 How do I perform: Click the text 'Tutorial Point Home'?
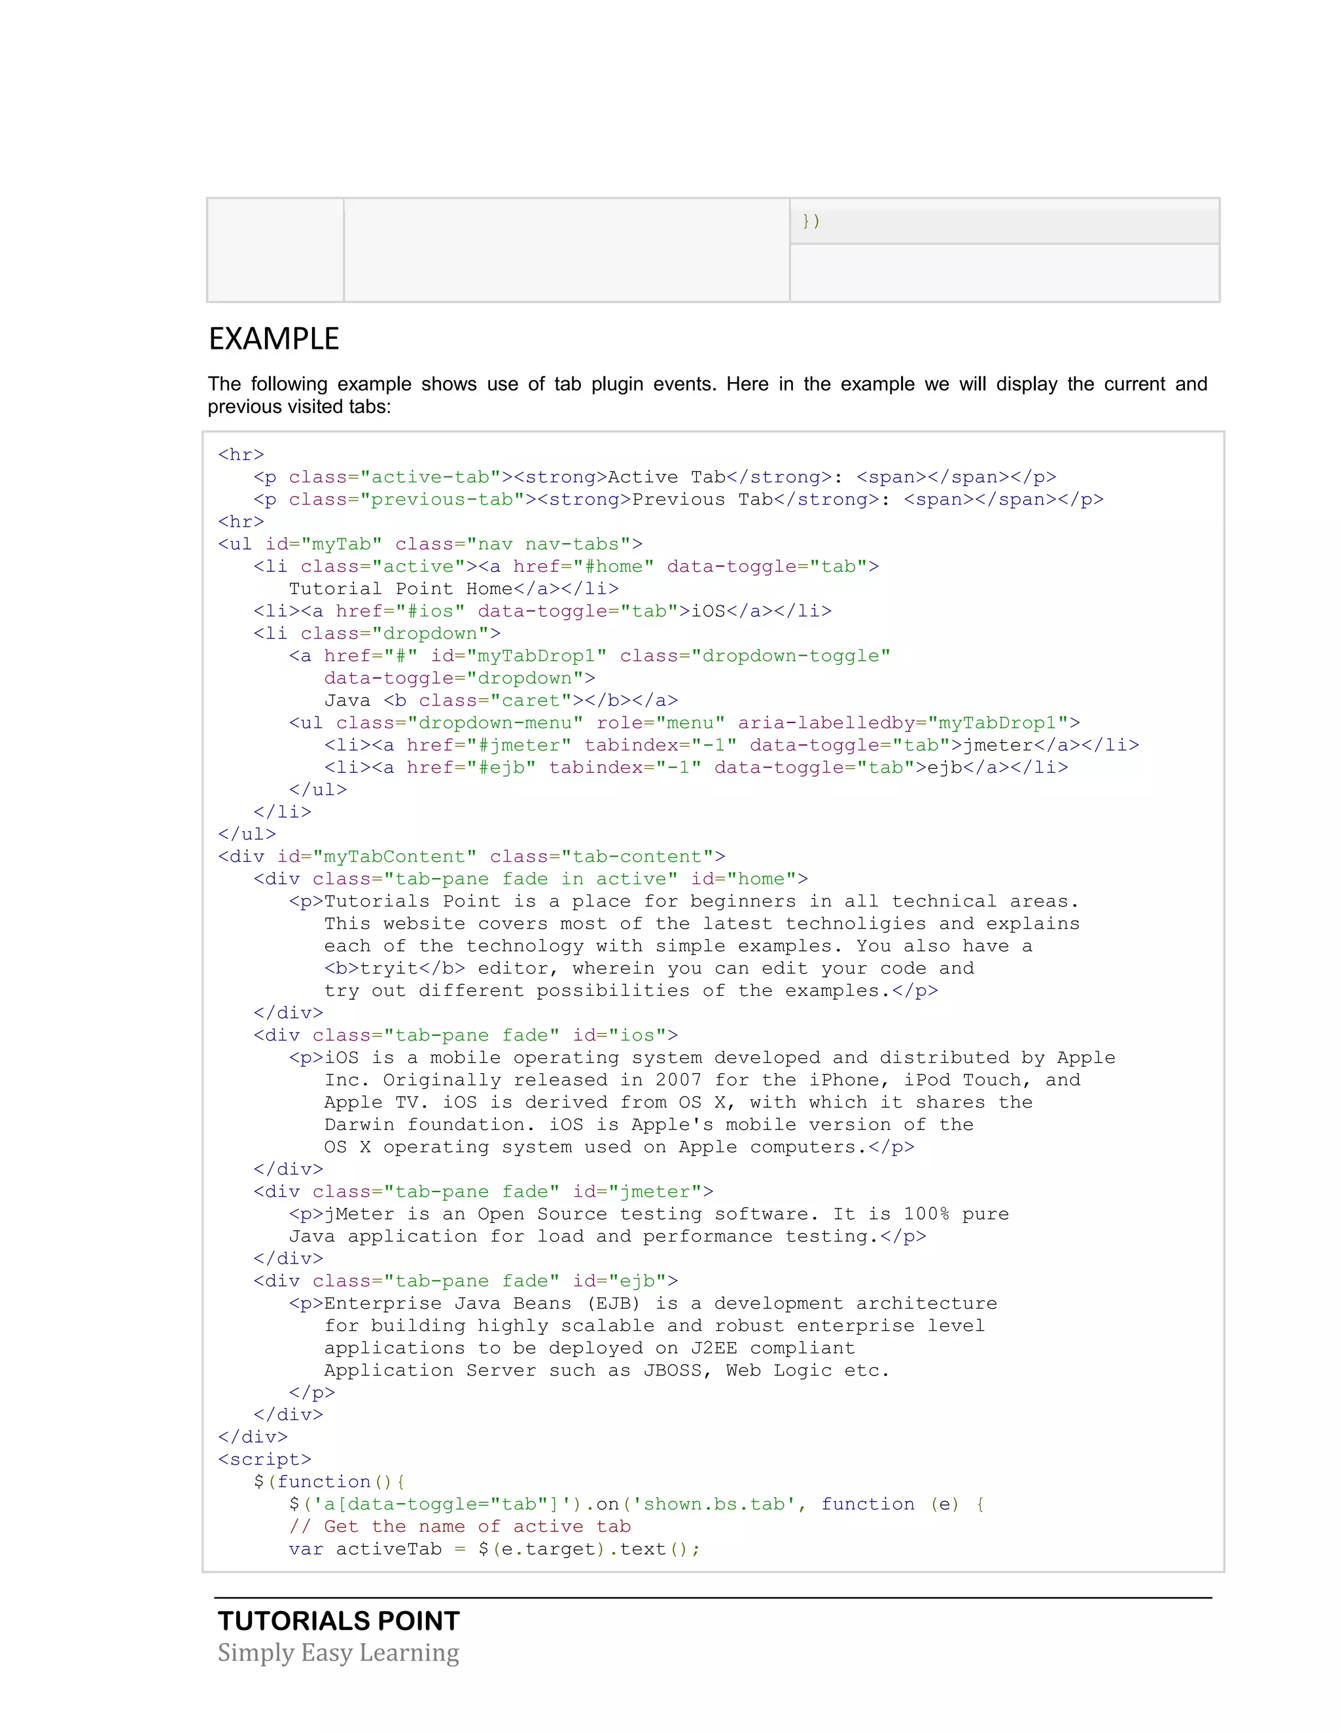401,588
